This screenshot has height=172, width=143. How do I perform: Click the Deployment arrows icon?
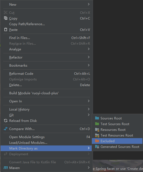tap(6, 154)
